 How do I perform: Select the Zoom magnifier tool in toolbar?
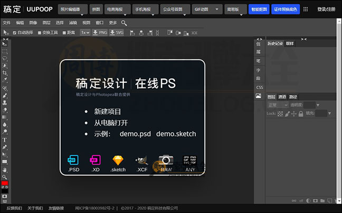coord(5,177)
